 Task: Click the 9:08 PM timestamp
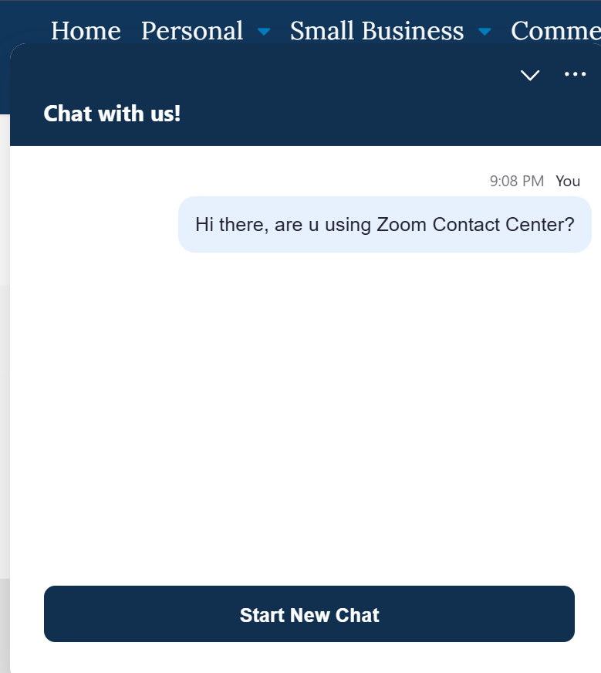click(517, 181)
